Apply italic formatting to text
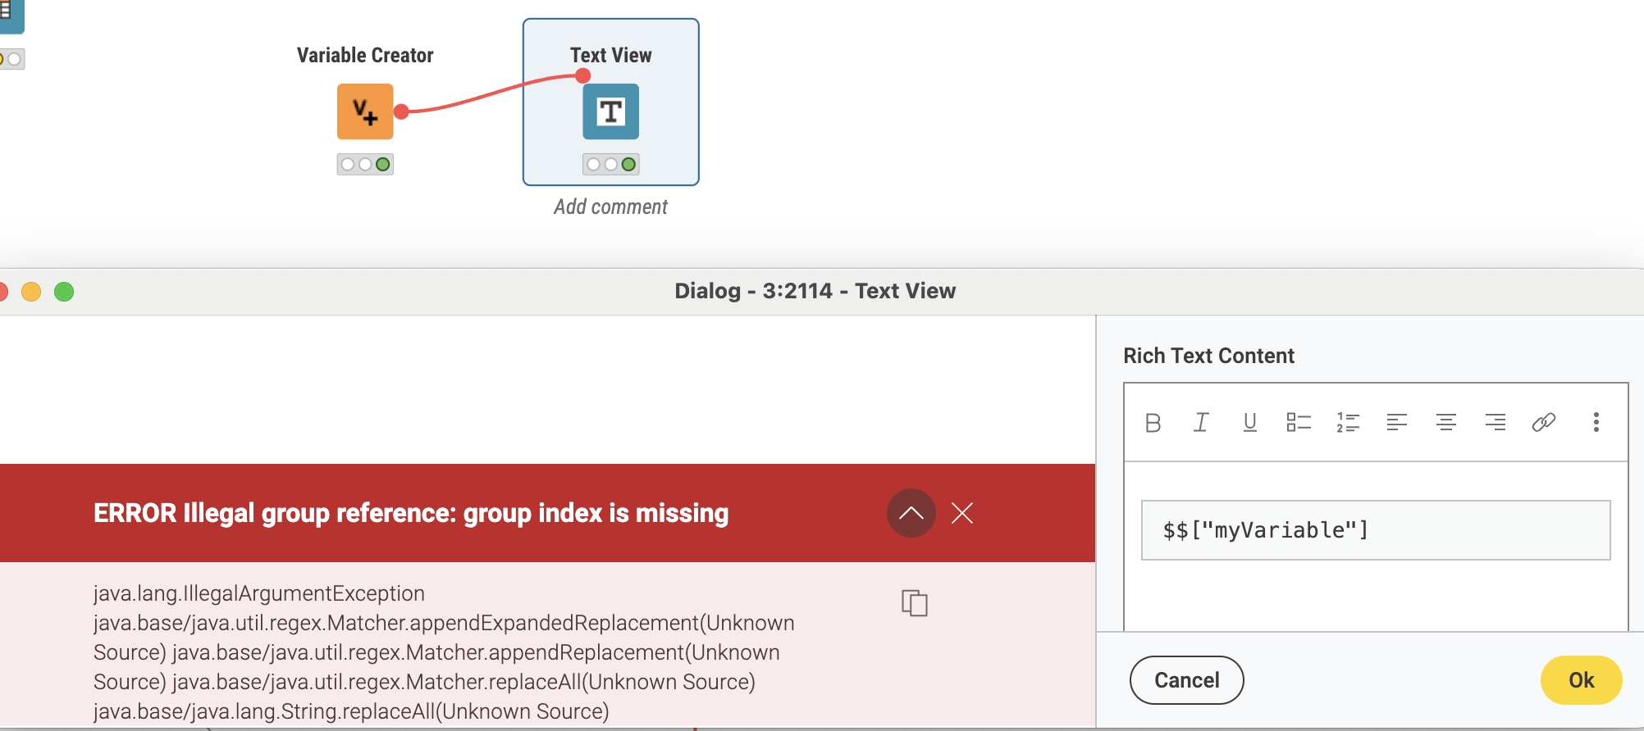 pyautogui.click(x=1201, y=423)
